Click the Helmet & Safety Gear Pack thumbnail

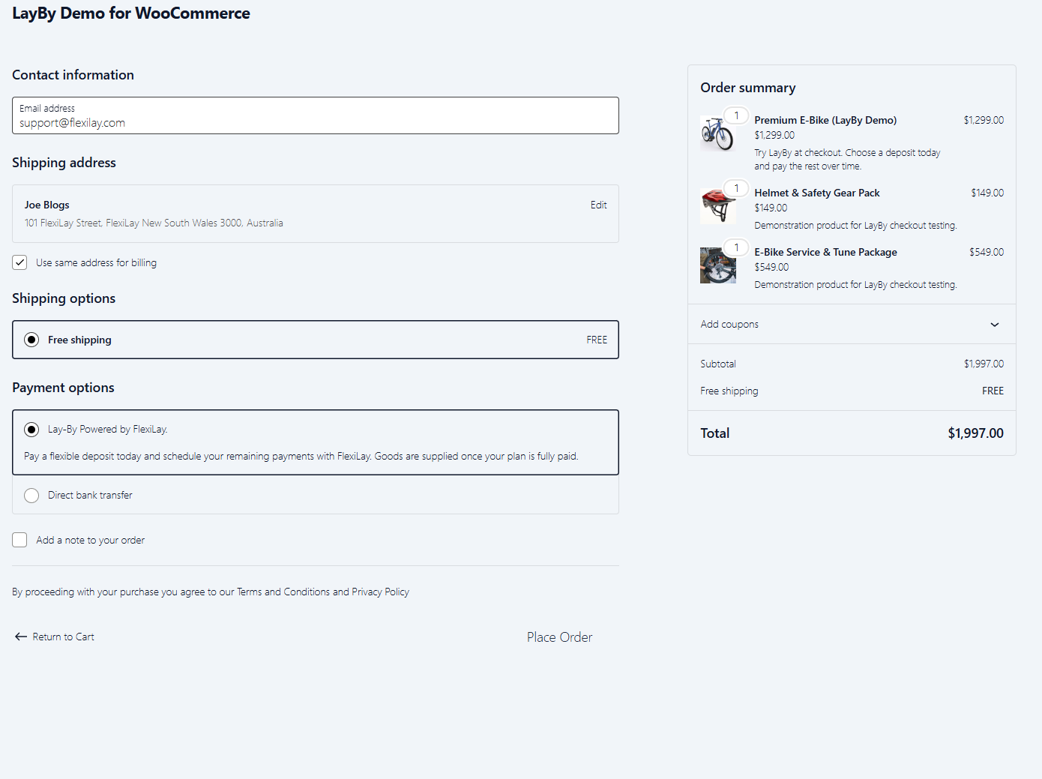(718, 206)
